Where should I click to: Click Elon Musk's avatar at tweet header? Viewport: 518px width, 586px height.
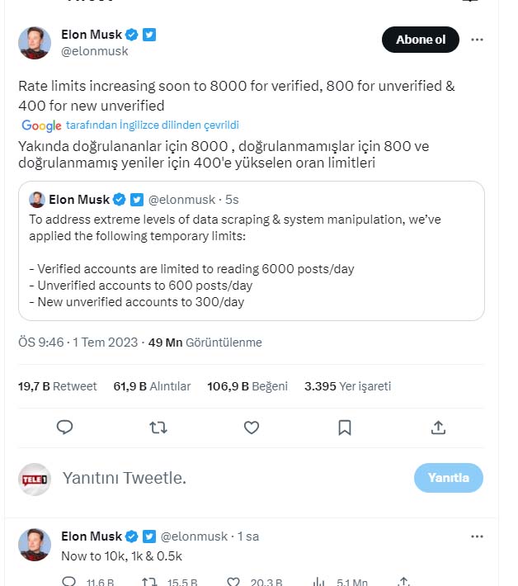[x=35, y=43]
